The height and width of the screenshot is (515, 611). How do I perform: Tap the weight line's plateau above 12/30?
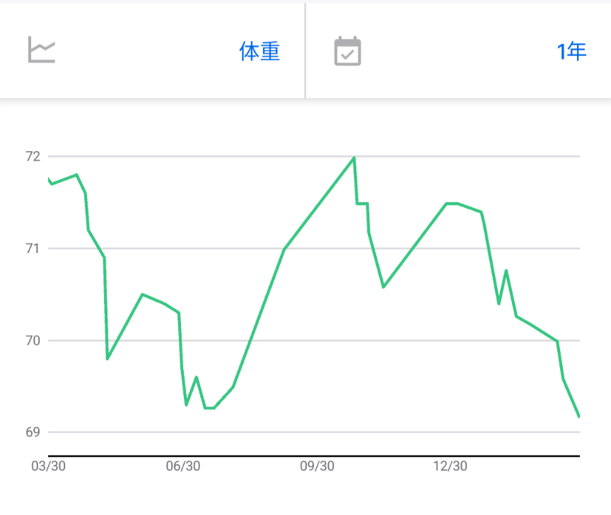[x=453, y=203]
